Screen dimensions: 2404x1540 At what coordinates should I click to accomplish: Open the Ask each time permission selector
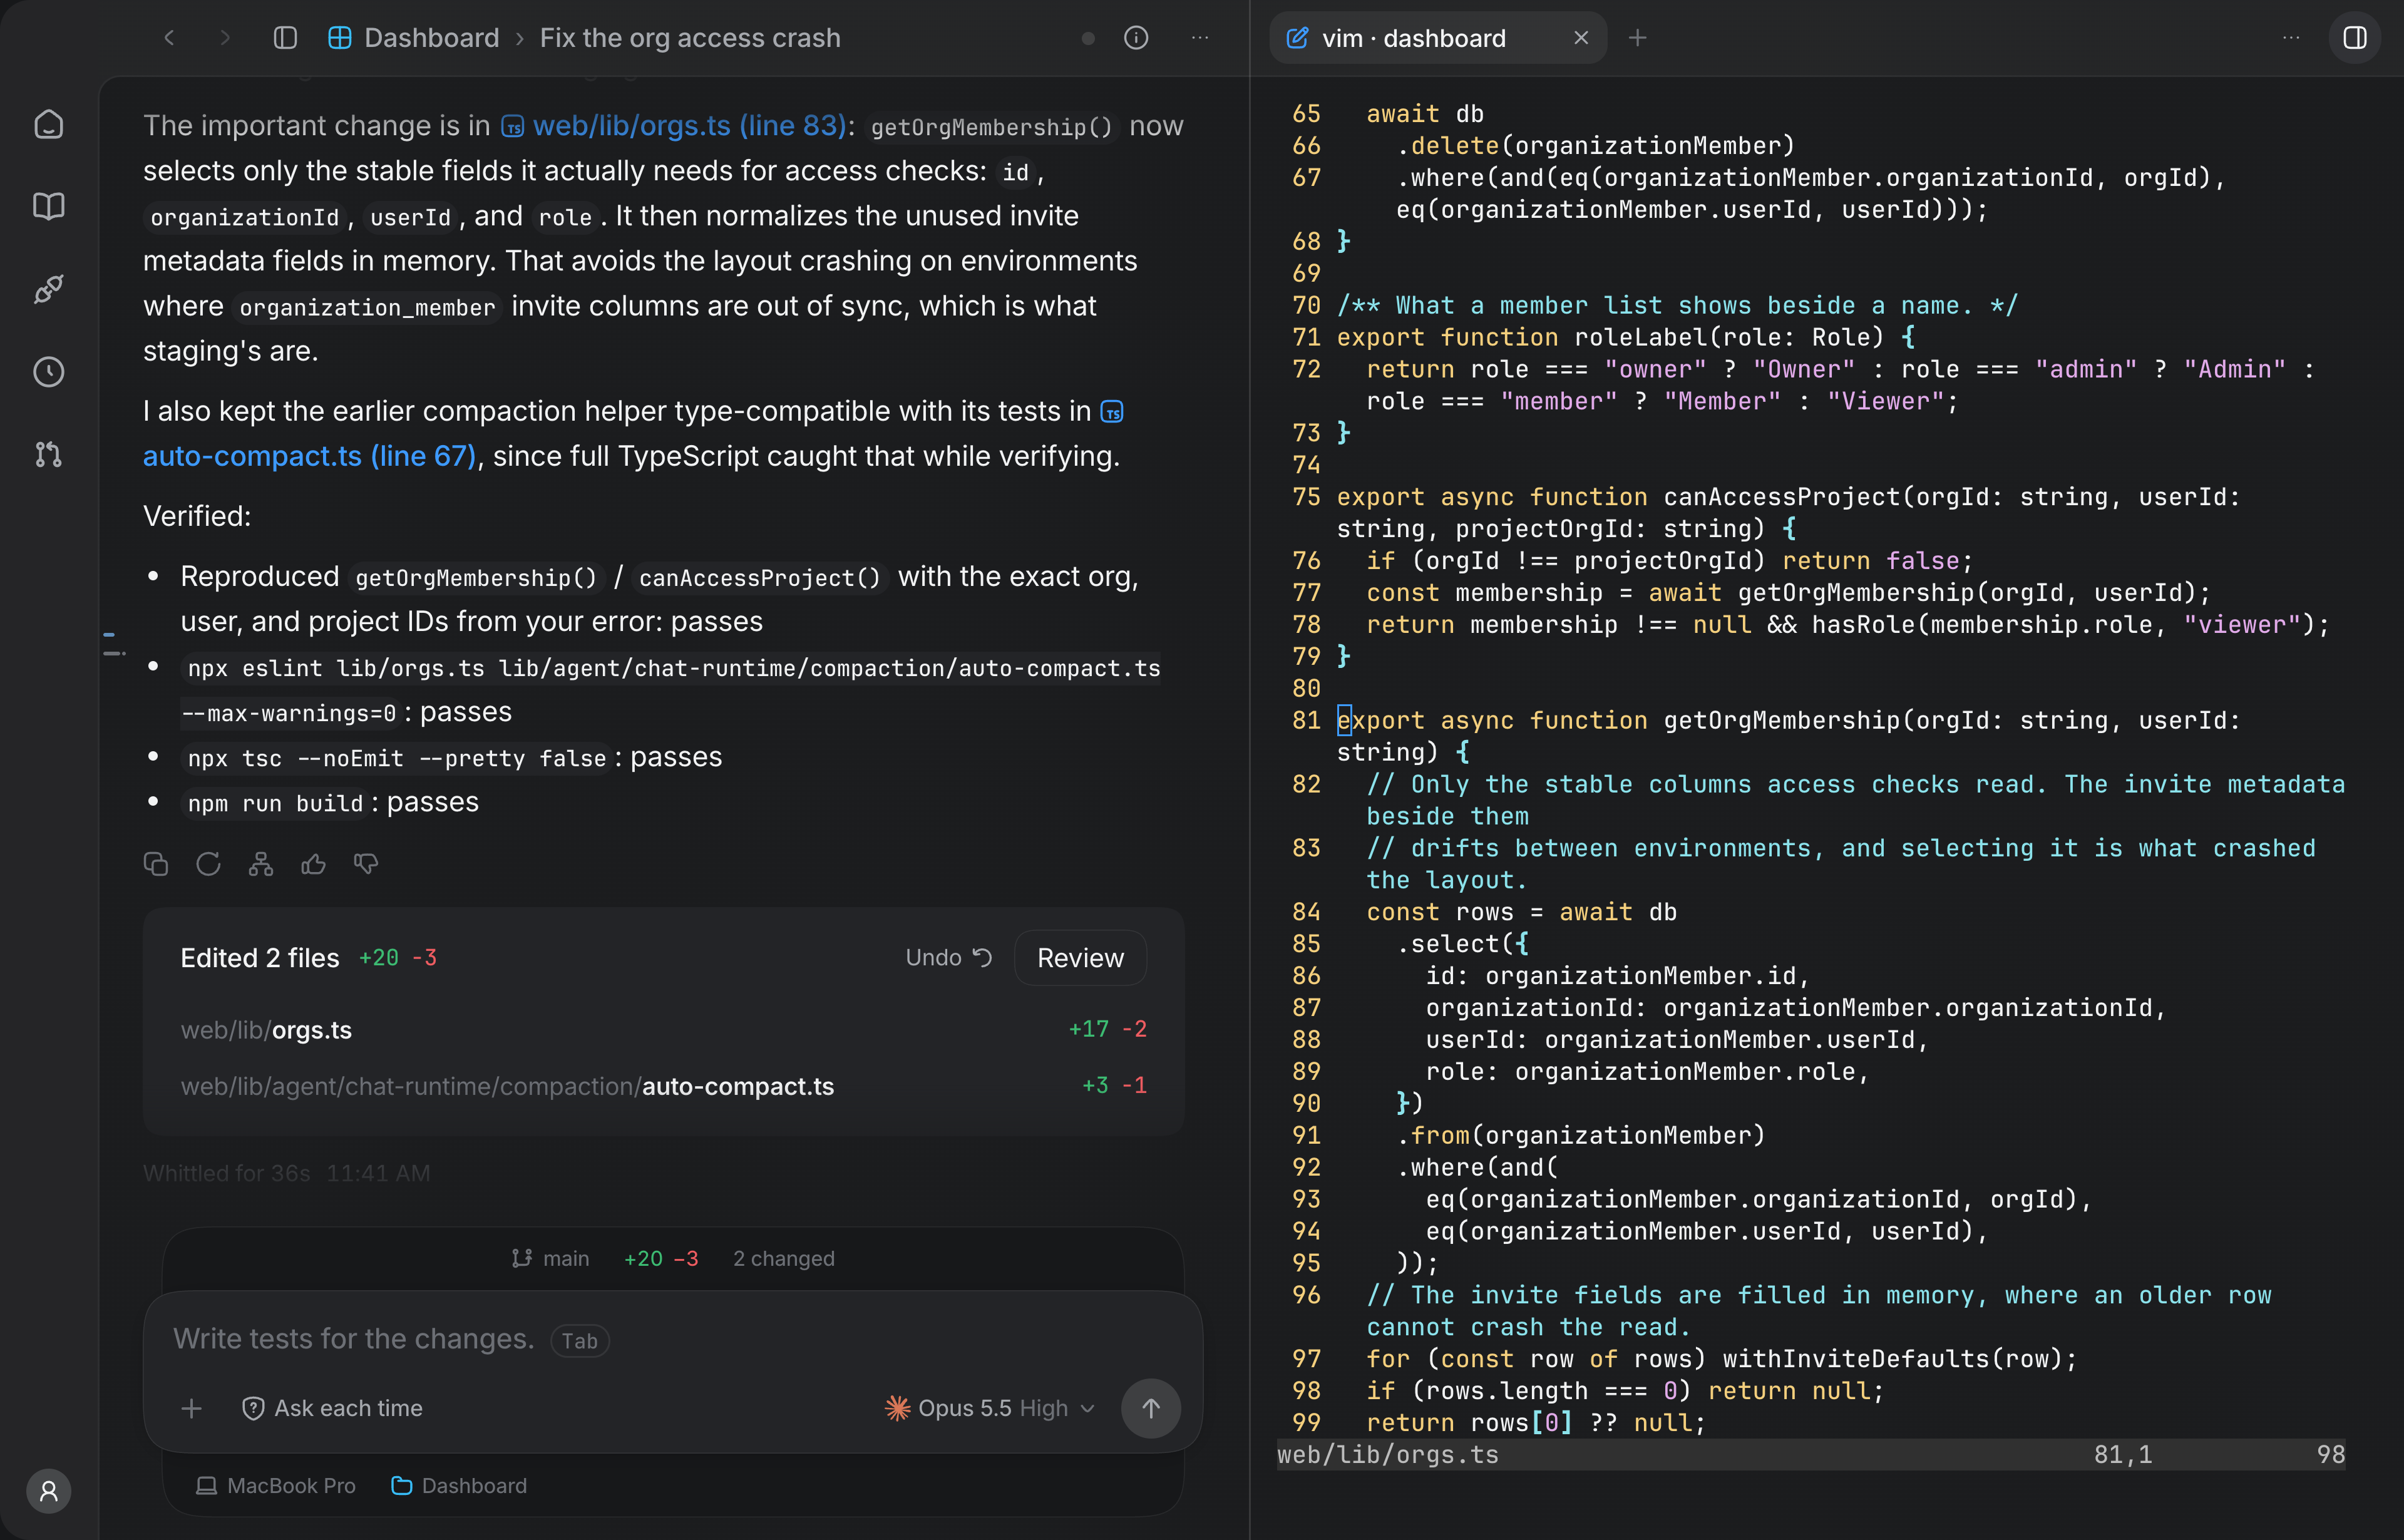332,1408
